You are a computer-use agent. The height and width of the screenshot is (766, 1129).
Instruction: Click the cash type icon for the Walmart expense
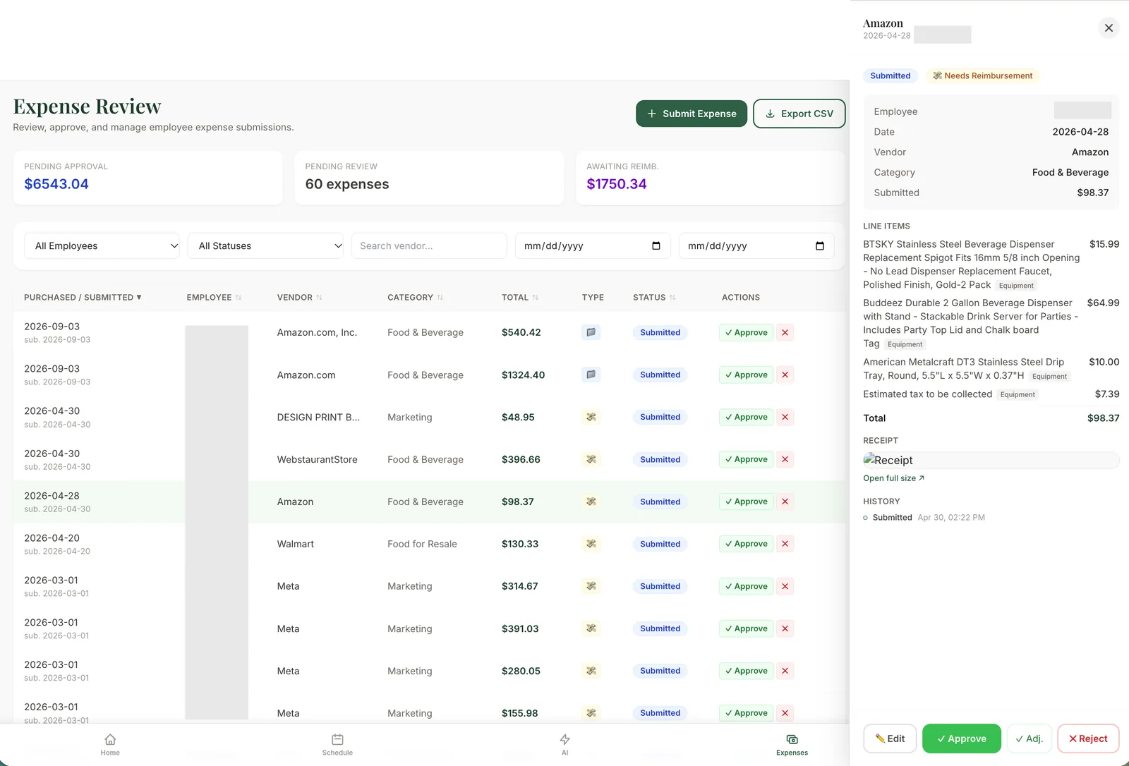[x=591, y=544]
